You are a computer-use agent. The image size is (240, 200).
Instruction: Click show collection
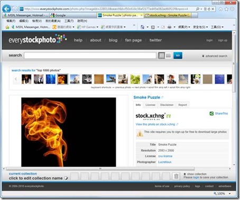coord(195,174)
